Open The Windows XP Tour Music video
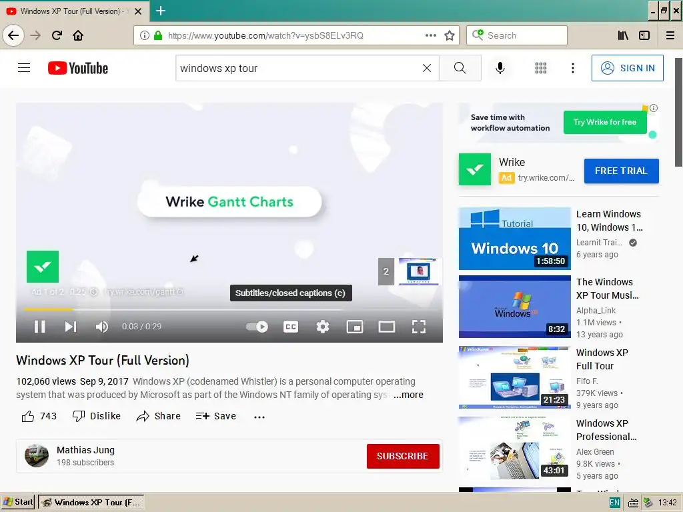 click(x=514, y=307)
